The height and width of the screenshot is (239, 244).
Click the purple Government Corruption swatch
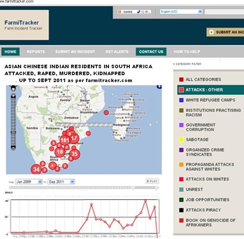tap(181, 125)
